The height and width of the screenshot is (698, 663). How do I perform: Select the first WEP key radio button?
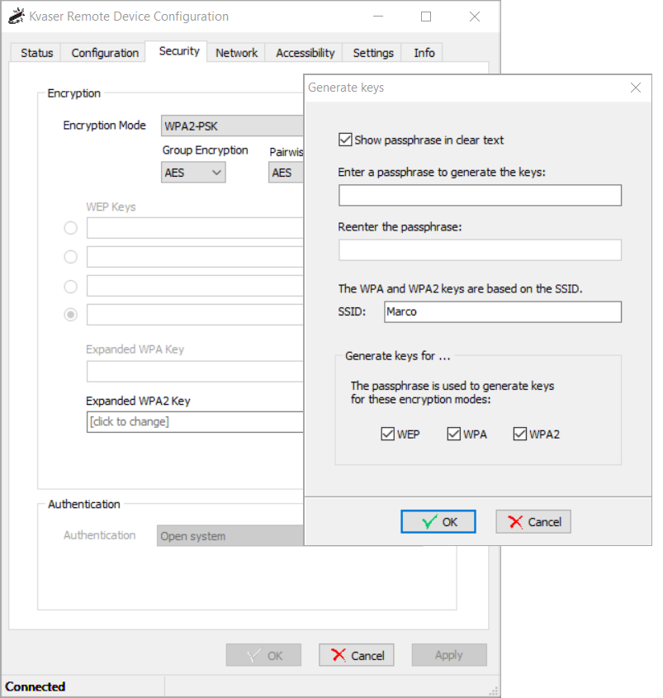coord(70,228)
